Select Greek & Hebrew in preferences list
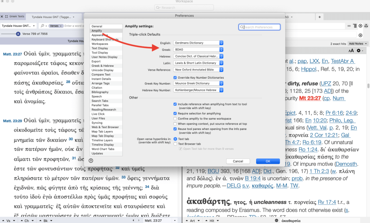Screen dimensions: 370x223 tap(102, 66)
